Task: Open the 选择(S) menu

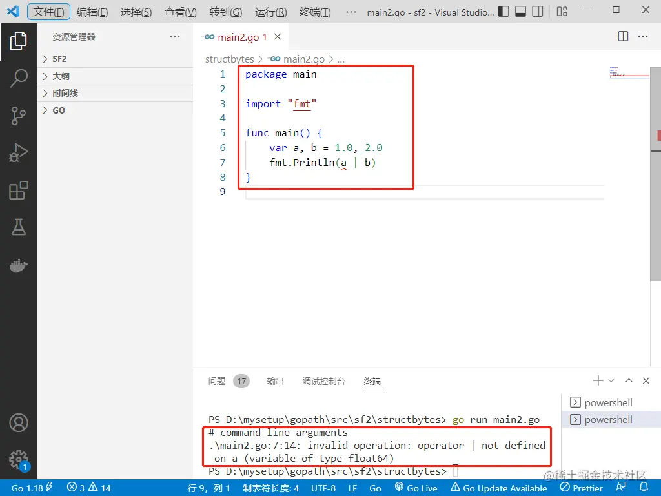Action: pos(136,12)
